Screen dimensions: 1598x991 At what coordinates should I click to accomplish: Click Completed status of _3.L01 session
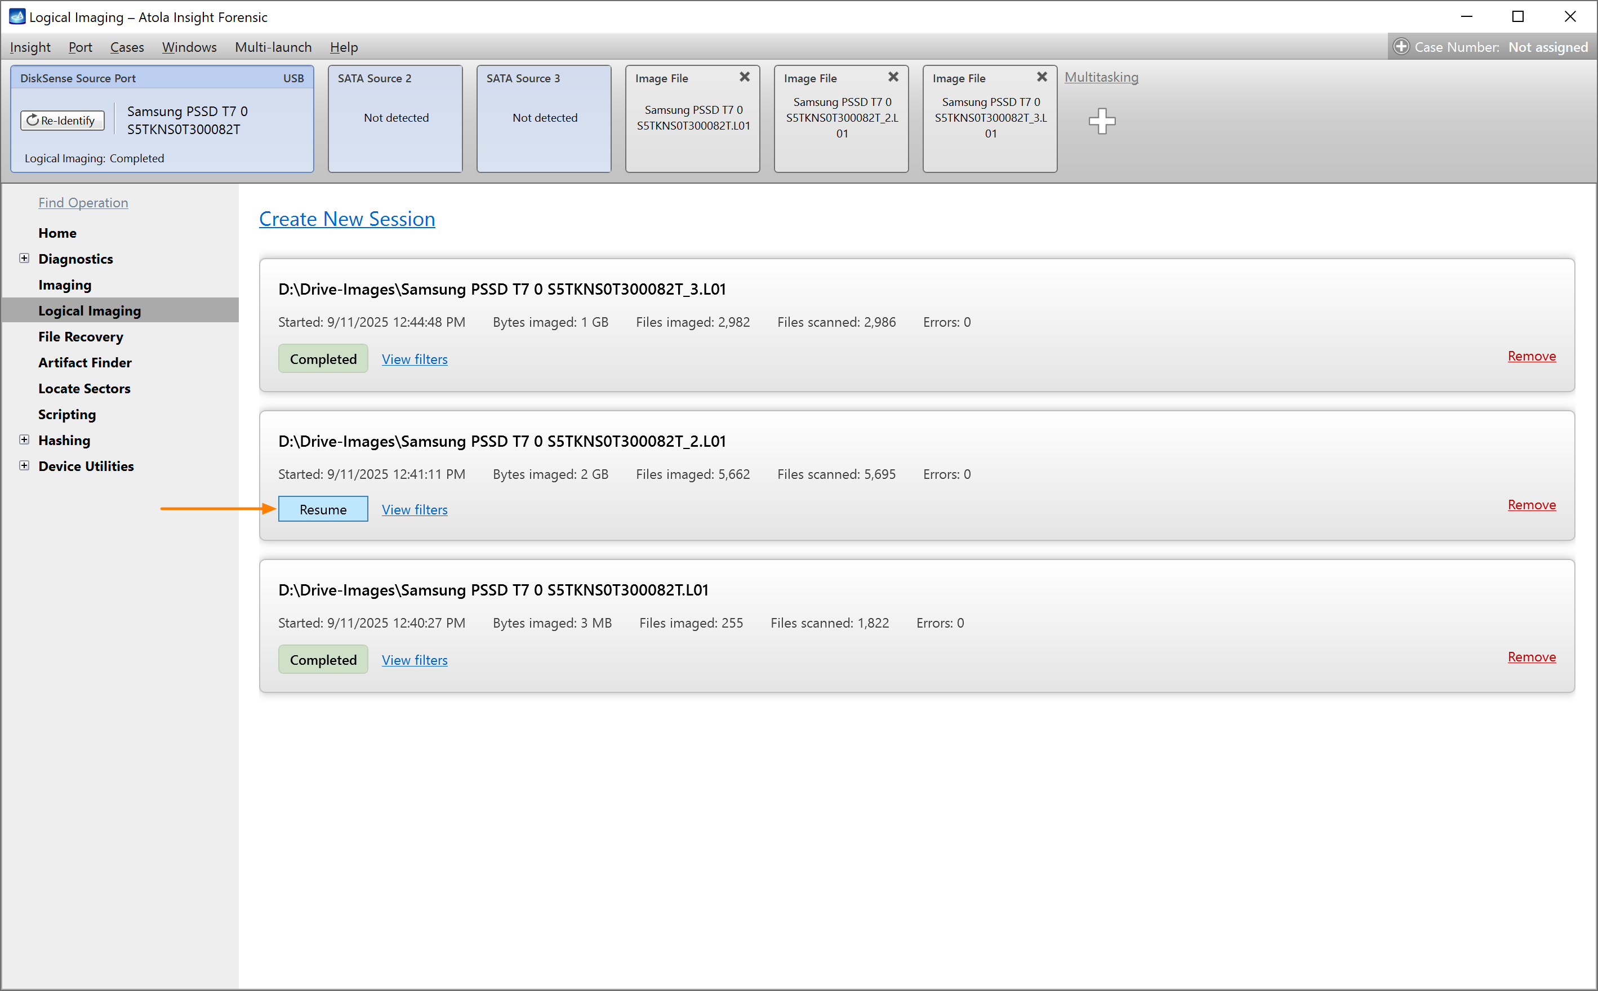(x=323, y=358)
